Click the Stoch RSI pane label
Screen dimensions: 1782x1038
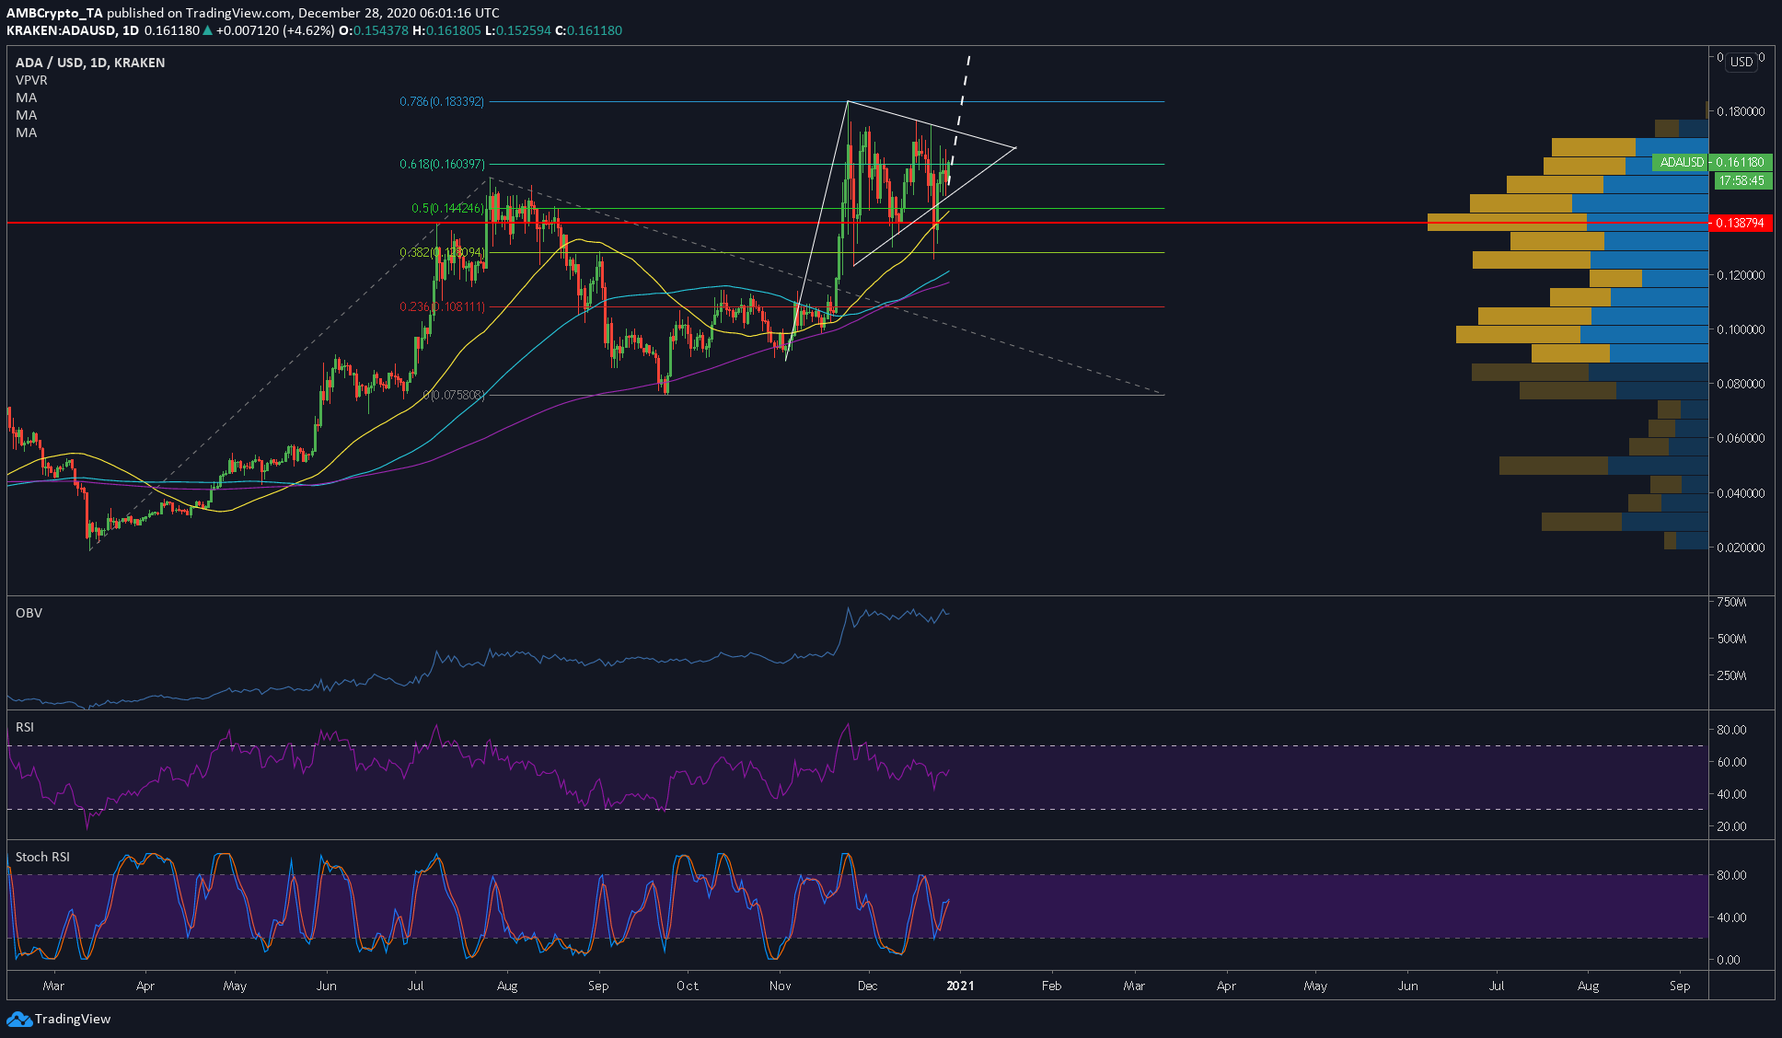click(42, 857)
